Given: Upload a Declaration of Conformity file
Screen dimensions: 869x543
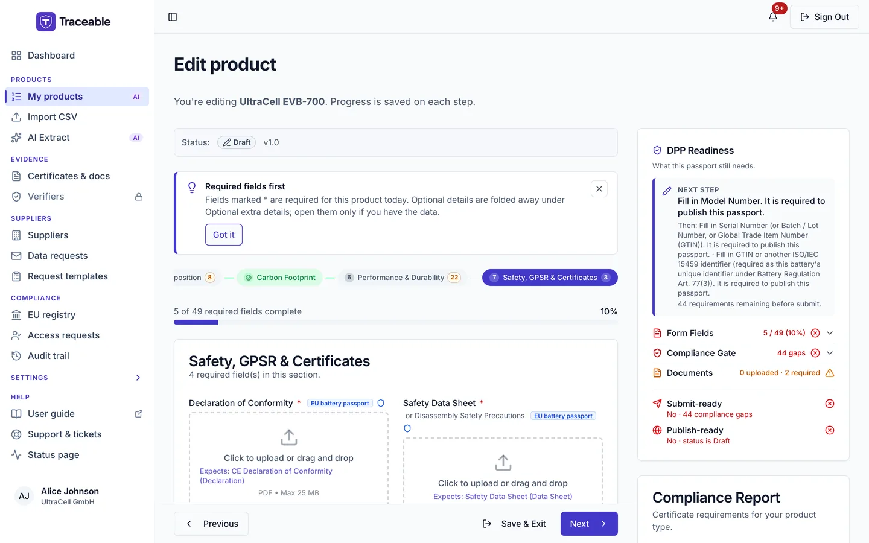Looking at the screenshot, I should coord(288,459).
